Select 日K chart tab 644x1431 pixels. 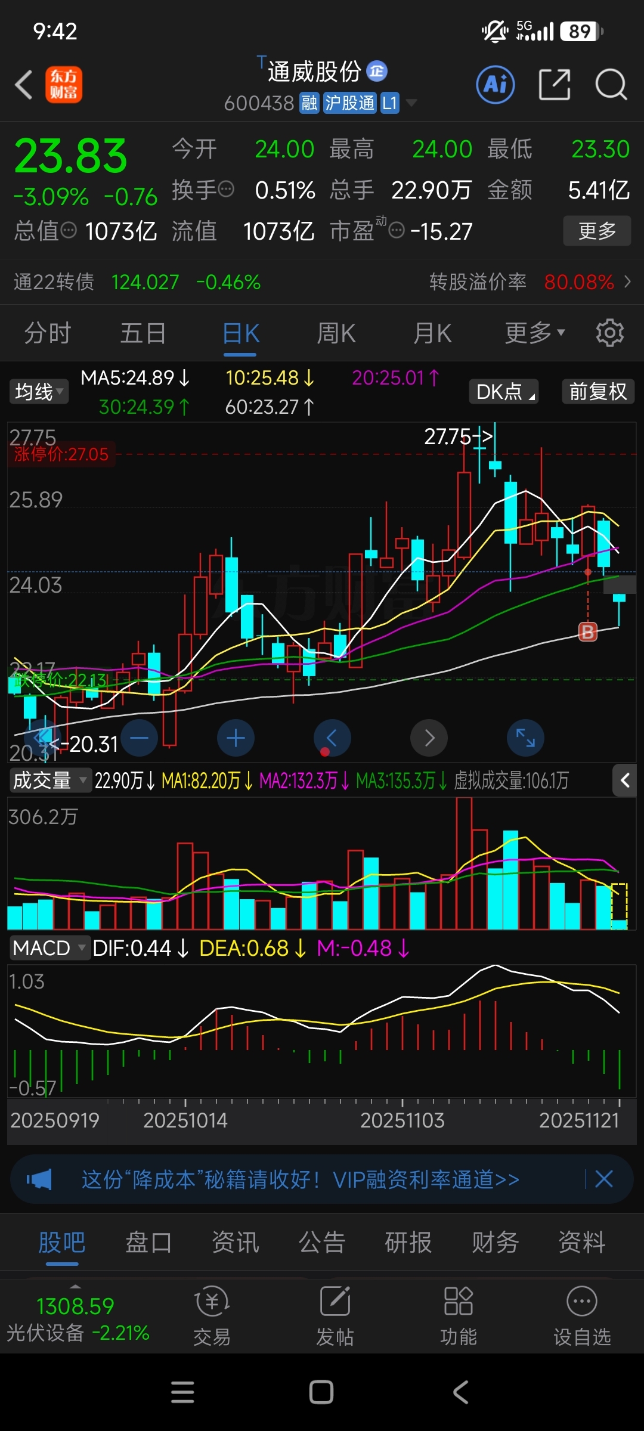point(240,333)
